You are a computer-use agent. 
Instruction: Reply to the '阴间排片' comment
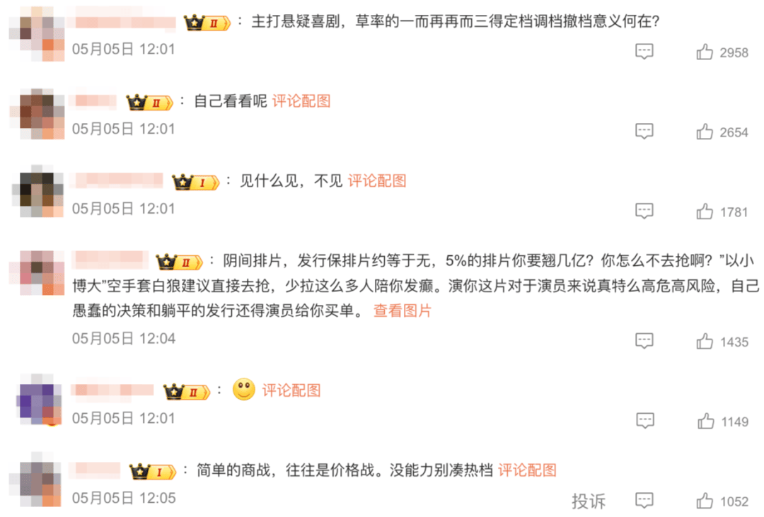click(x=644, y=341)
